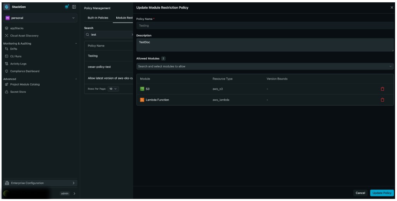Viewport: 397px width, 201px height.
Task: Click the search magnifier icon
Action: [88, 35]
